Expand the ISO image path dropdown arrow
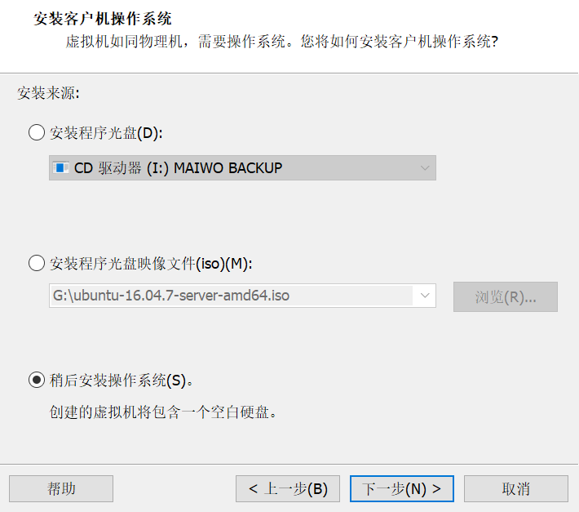This screenshot has height=512, width=579. [425, 296]
